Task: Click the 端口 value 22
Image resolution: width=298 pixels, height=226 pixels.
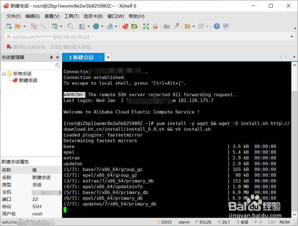Action: point(35,199)
